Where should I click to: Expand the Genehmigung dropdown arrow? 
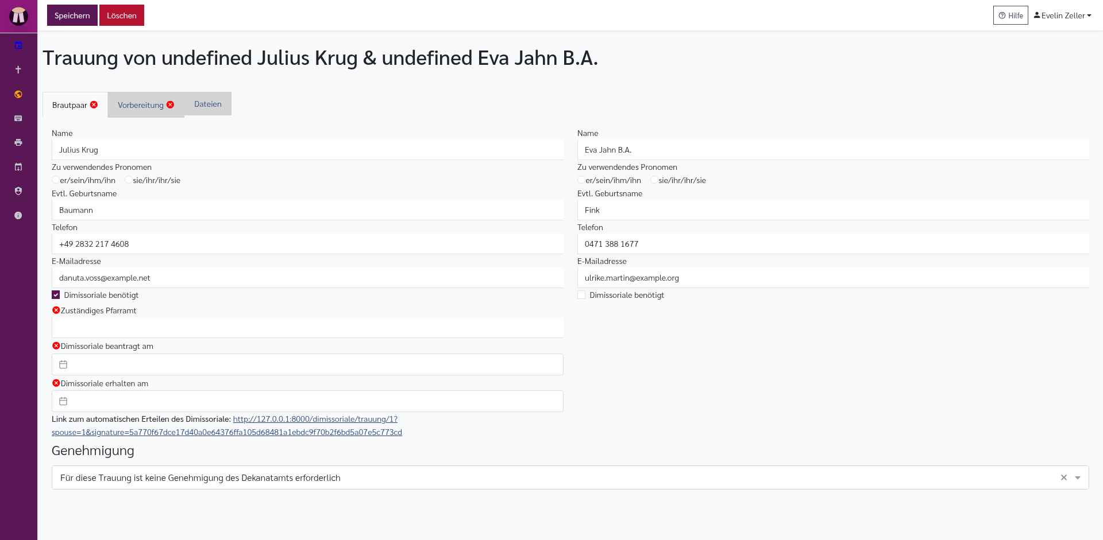point(1078,477)
